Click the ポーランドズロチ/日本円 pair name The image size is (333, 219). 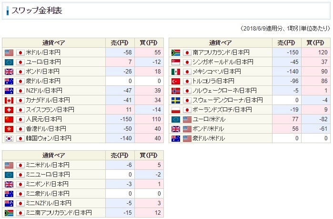(222, 110)
